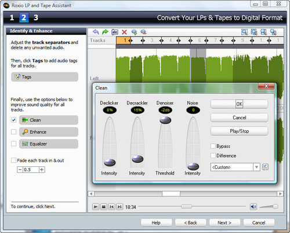Click Cancel in the Clean dialog
Screen dimensions: 290x233
pos(240,118)
